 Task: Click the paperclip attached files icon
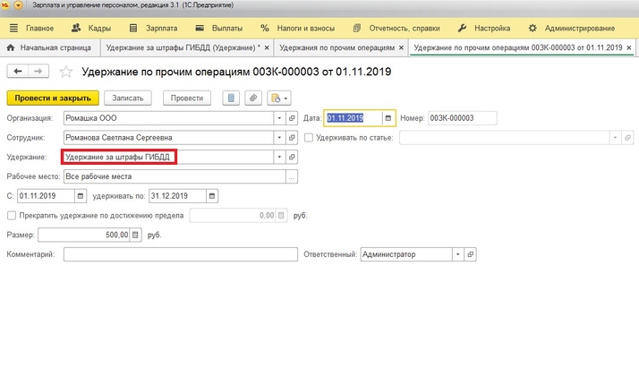click(x=253, y=98)
